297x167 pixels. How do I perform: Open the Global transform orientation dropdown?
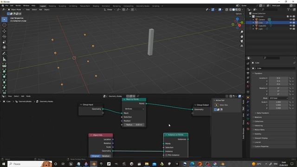[x=110, y=9]
